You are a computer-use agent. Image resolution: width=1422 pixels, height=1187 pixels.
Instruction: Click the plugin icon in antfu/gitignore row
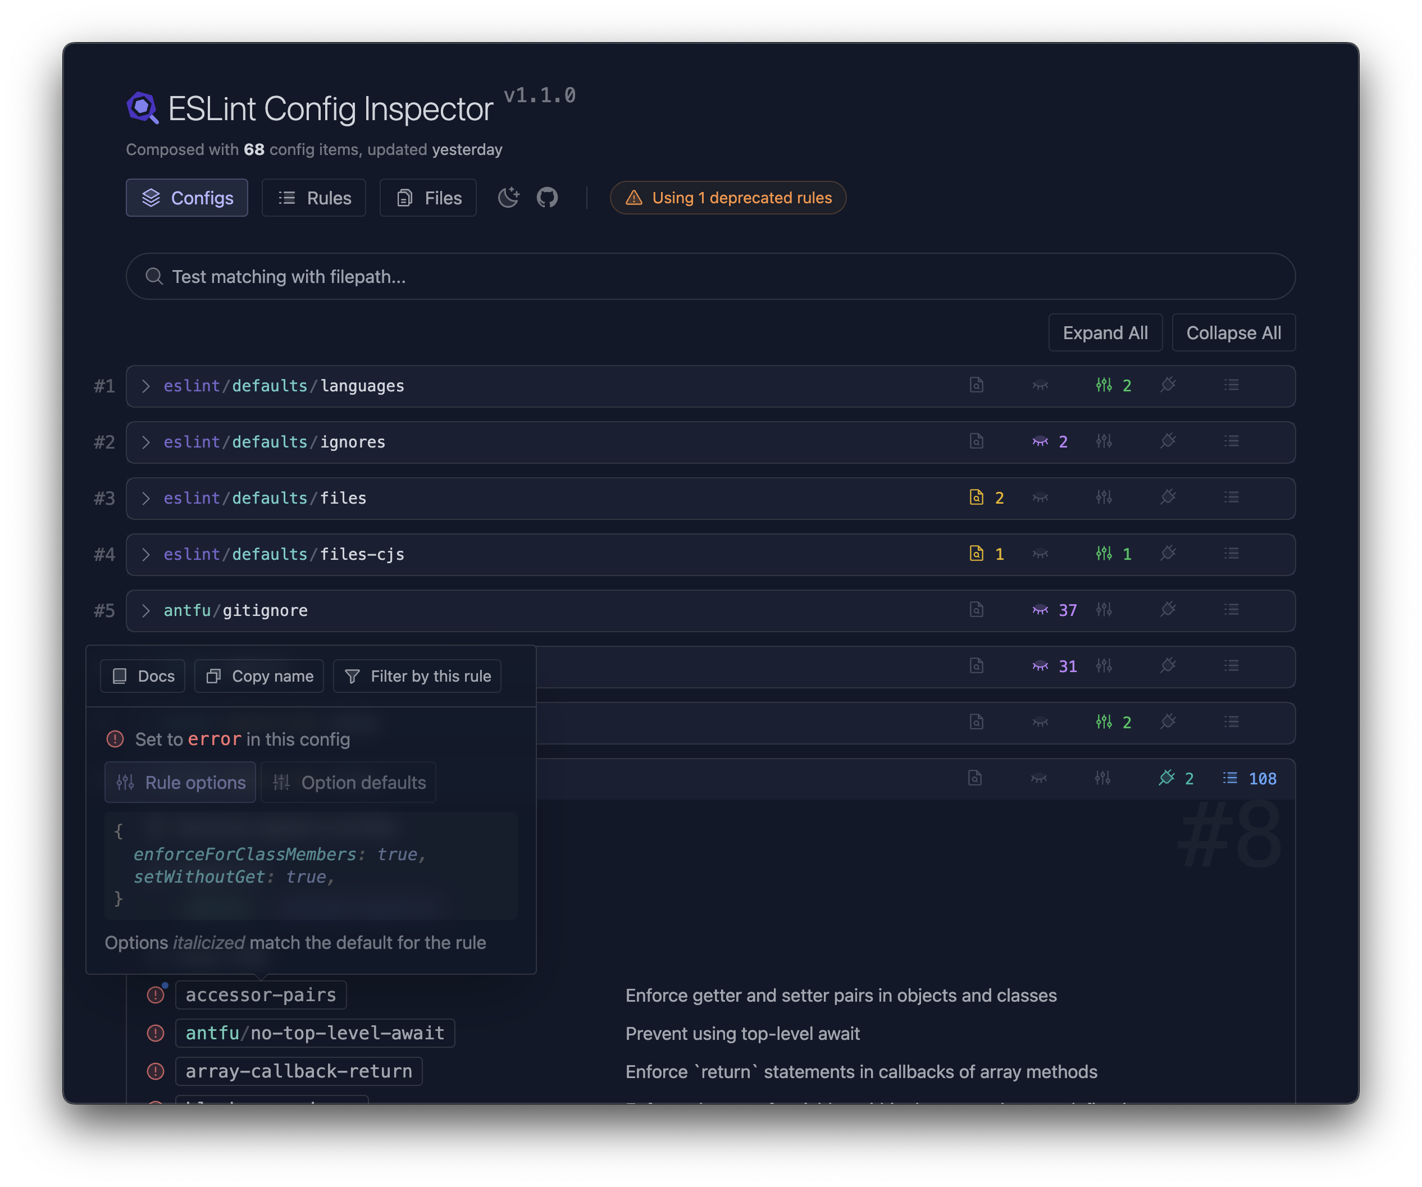[x=1168, y=610]
